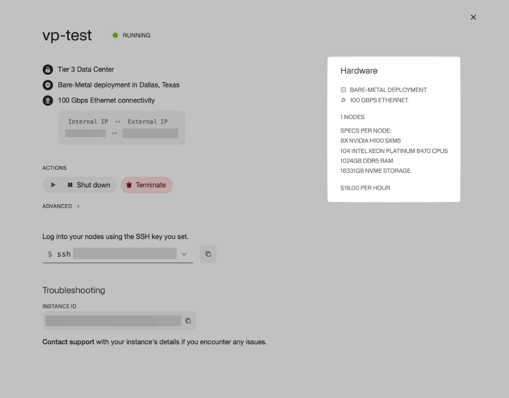The image size is (509, 398).
Task: Open the Contact support link
Action: pos(68,342)
